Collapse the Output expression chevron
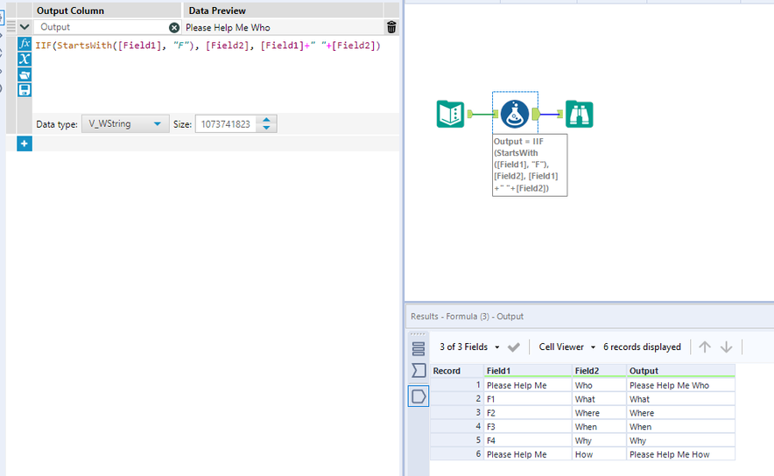 pyautogui.click(x=25, y=27)
